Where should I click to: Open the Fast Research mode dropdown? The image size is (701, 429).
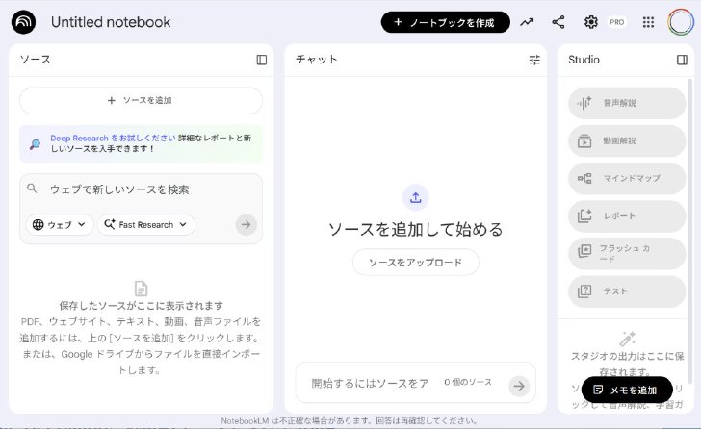coord(146,224)
